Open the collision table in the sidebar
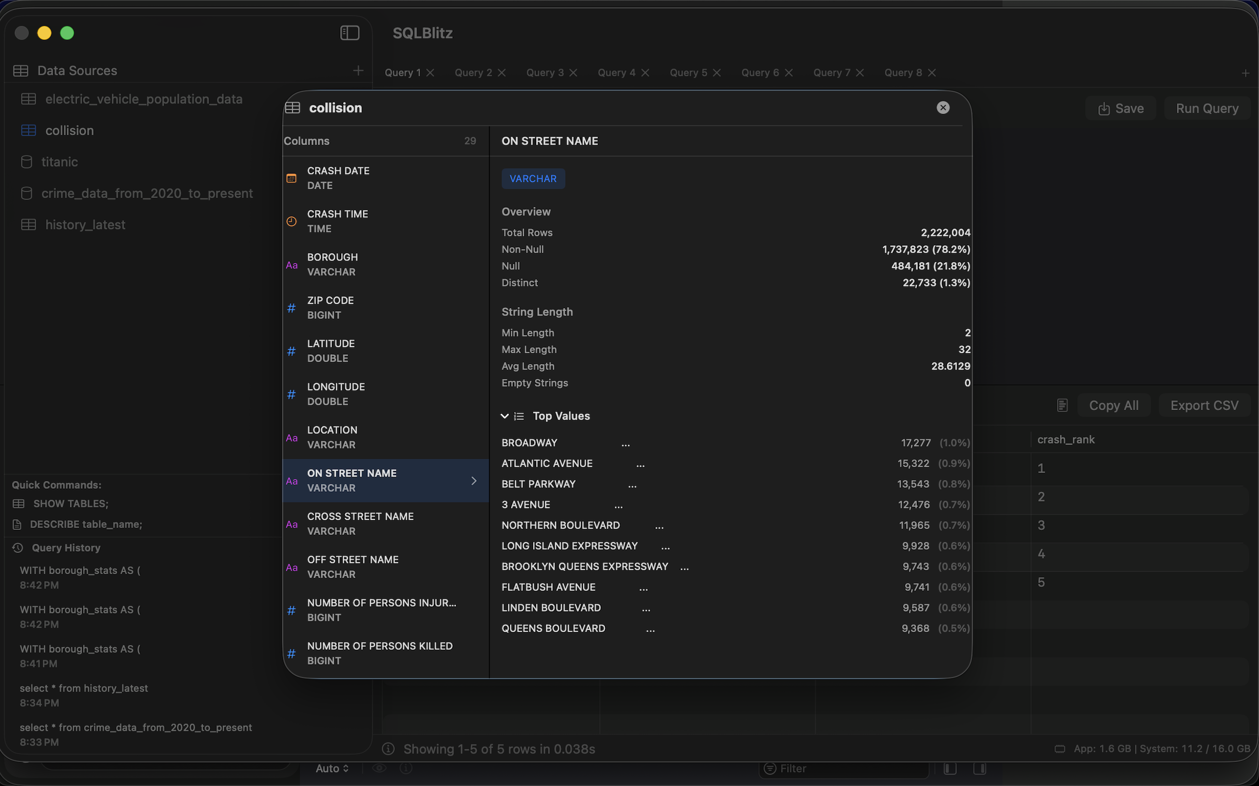Viewport: 1259px width, 786px height. [x=70, y=131]
